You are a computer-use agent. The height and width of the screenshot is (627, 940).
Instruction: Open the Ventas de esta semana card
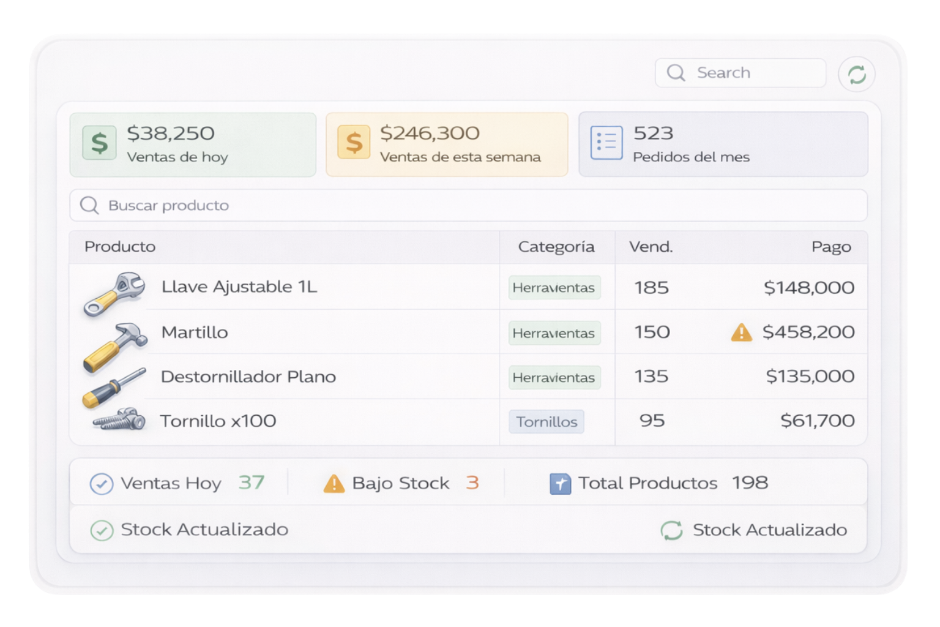(447, 145)
